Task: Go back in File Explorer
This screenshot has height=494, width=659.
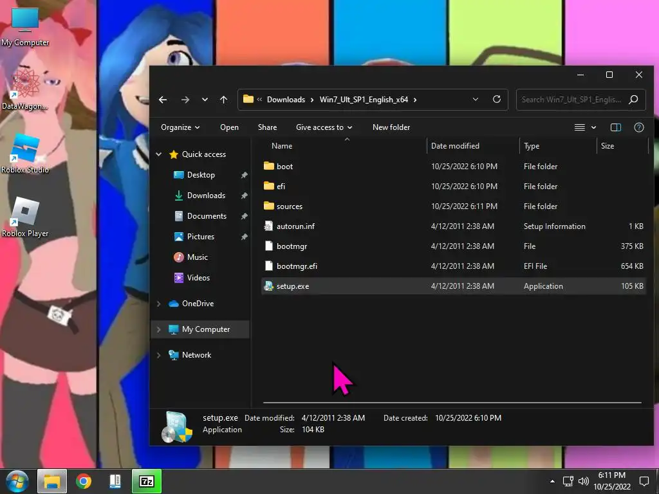Action: point(163,100)
